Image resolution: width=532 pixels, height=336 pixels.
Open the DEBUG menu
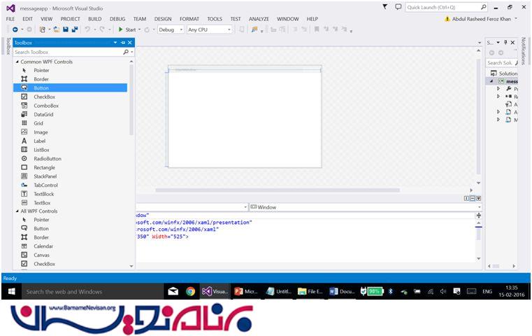117,19
